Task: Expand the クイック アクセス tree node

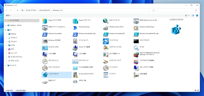Action: click(5, 21)
